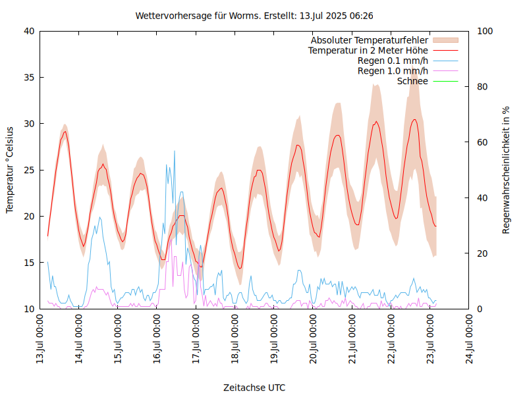Click the '13.Jul 00:00' time tick

40,340
